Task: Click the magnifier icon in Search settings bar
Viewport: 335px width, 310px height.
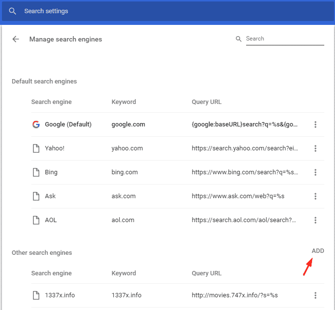Action: (x=13, y=11)
